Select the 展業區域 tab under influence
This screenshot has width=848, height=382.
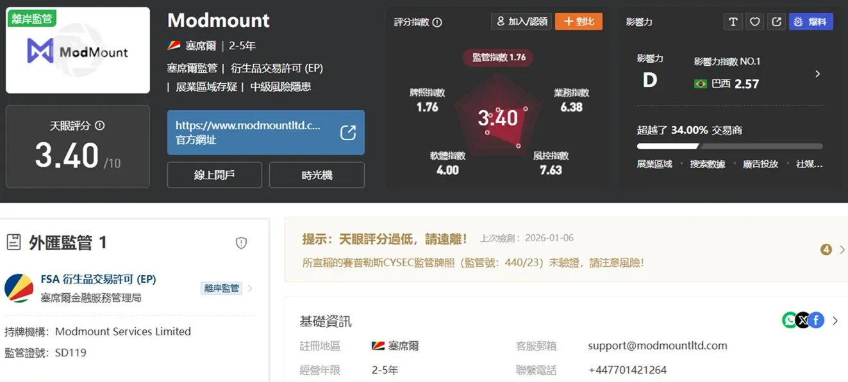click(x=654, y=164)
